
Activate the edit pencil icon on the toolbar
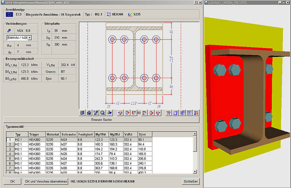click(95, 112)
